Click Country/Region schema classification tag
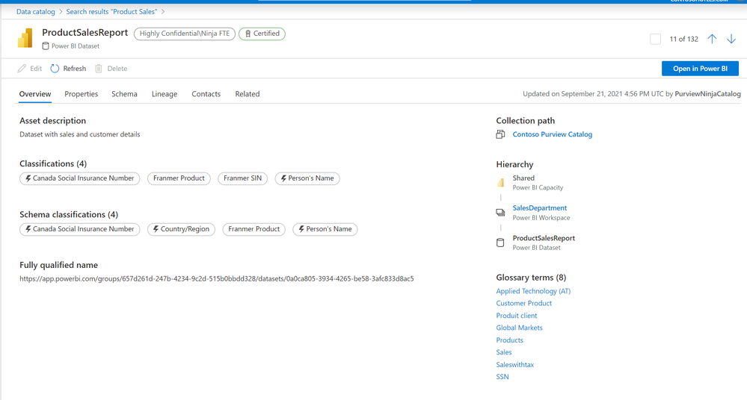Image resolution: width=747 pixels, height=400 pixels. (181, 229)
